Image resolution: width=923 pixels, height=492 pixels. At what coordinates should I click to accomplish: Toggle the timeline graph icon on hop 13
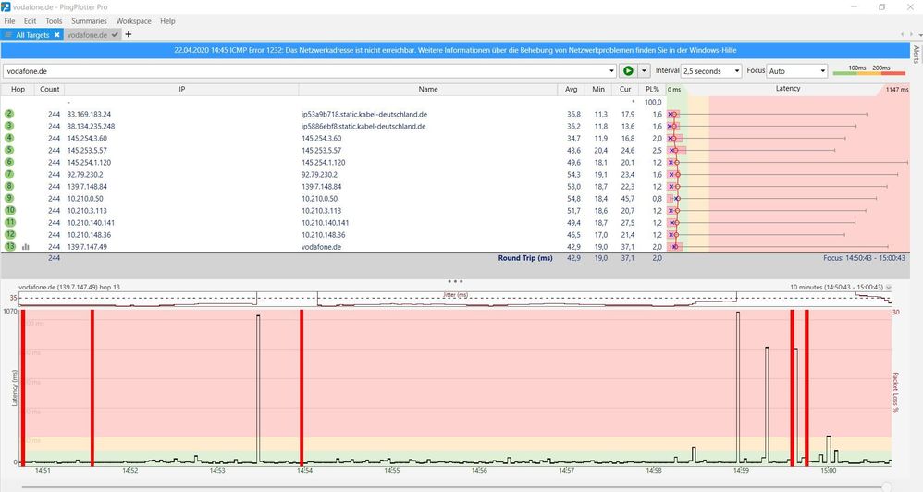(25, 247)
